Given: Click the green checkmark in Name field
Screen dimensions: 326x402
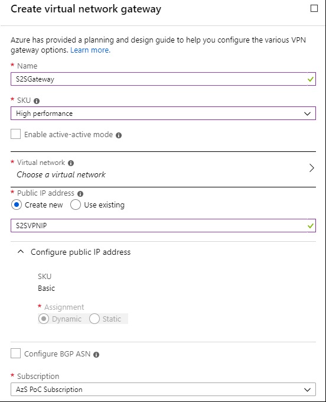Looking at the screenshot, I should (x=311, y=79).
